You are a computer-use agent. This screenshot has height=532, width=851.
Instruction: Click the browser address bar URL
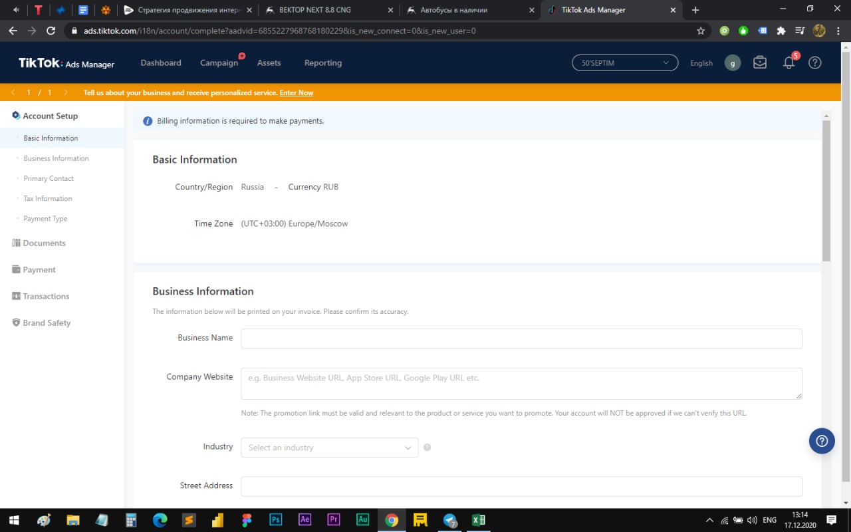(279, 31)
